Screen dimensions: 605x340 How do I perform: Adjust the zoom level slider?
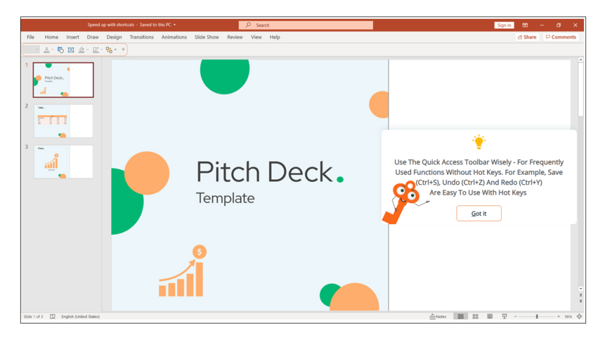[x=537, y=316]
